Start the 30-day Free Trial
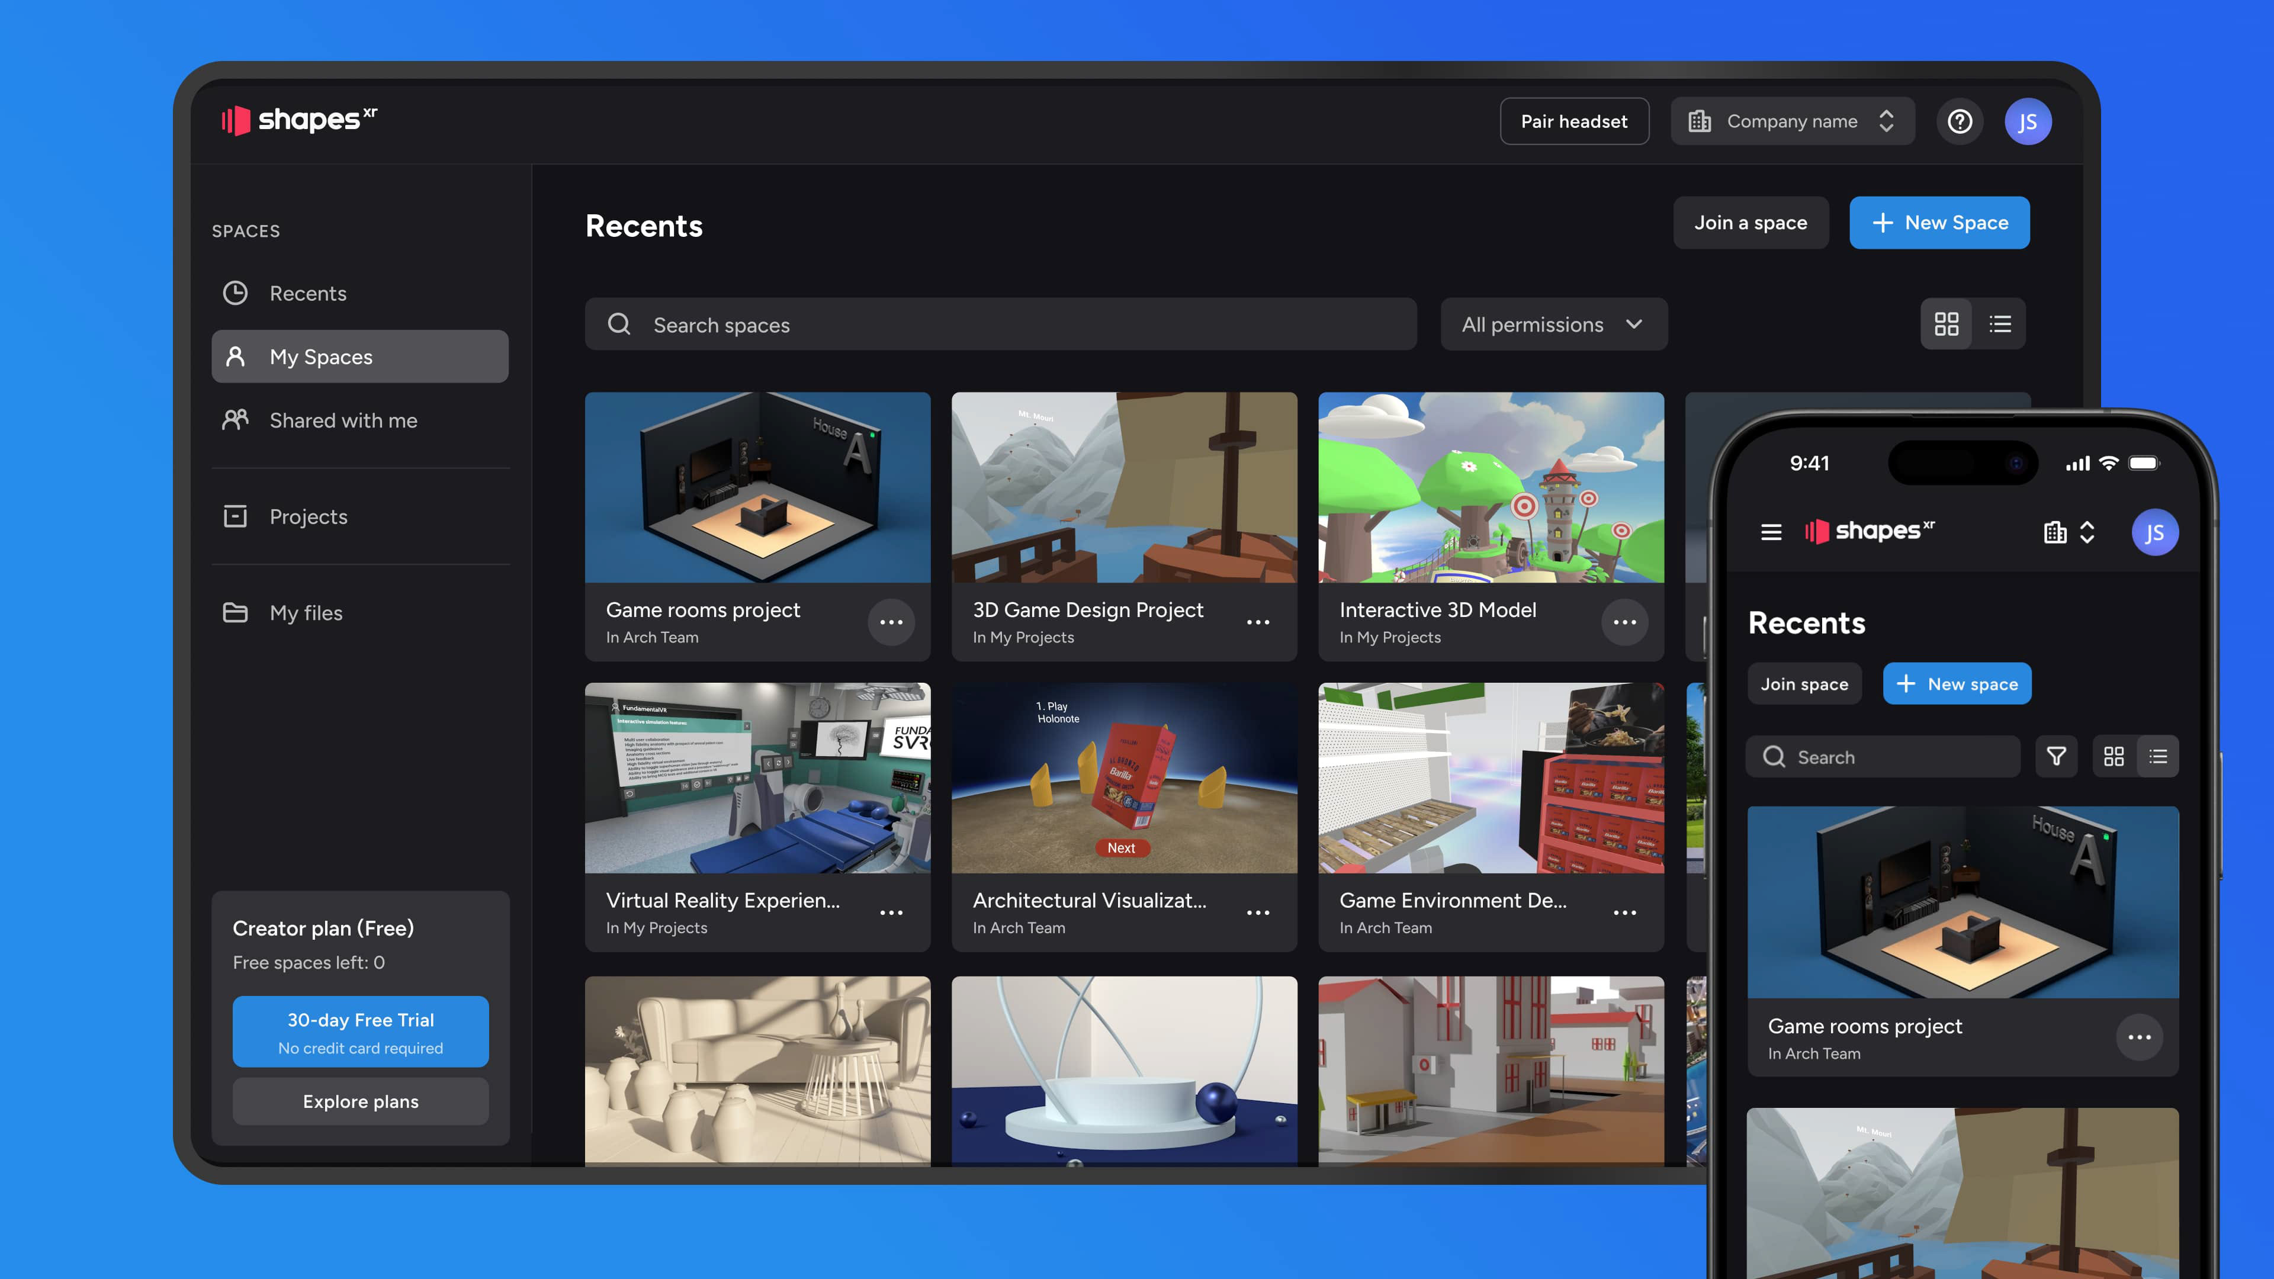This screenshot has width=2274, height=1279. [360, 1031]
